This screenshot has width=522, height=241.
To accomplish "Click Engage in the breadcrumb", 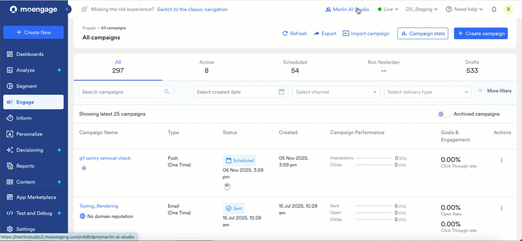I will tap(89, 28).
